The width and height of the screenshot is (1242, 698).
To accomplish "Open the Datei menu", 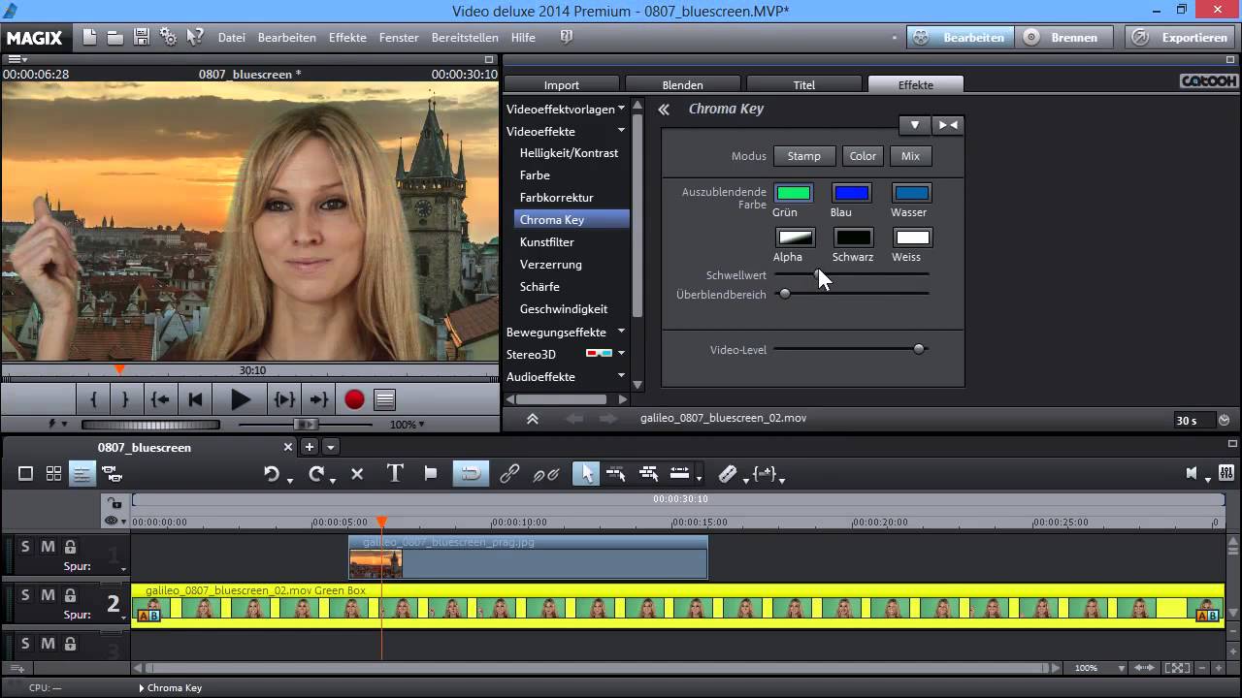I will [232, 38].
